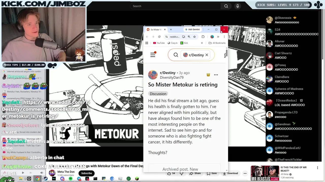Open site information icon beside reddit URL
The width and height of the screenshot is (325, 182).
(166, 37)
